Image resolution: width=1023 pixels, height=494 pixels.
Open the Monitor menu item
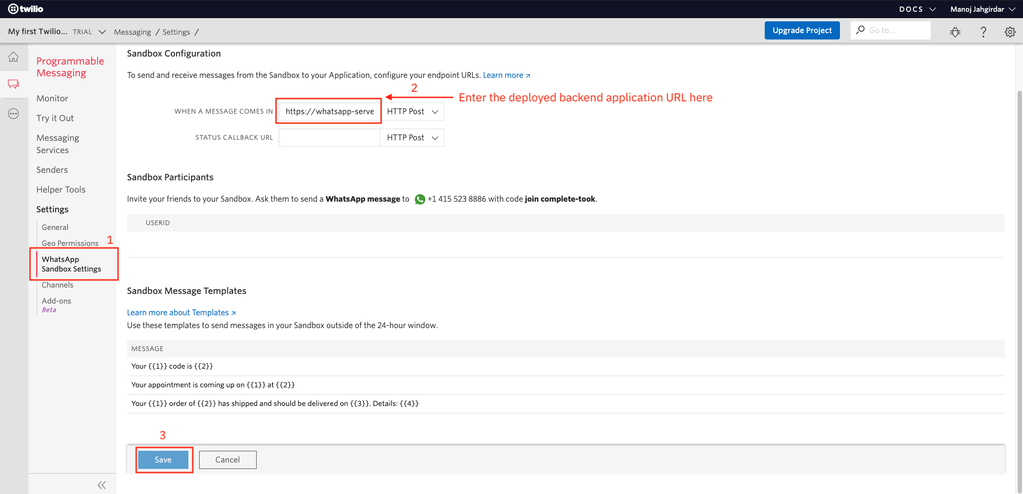[x=52, y=98]
